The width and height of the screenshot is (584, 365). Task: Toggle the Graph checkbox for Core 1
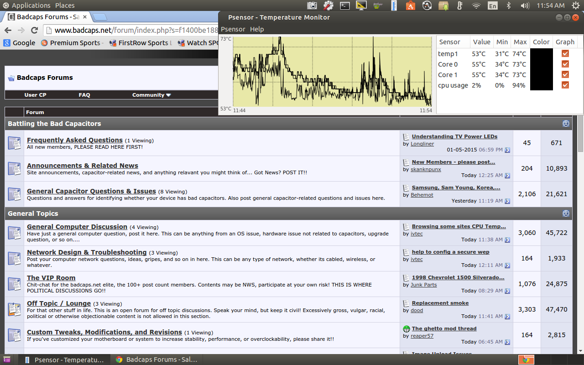click(x=565, y=75)
